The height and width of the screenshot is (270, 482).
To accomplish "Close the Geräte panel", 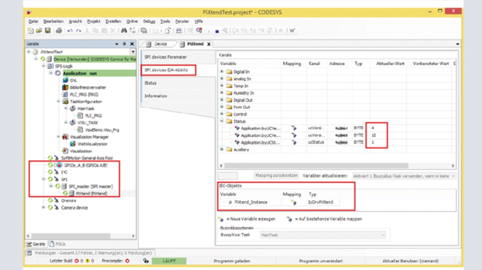I will click(x=132, y=44).
